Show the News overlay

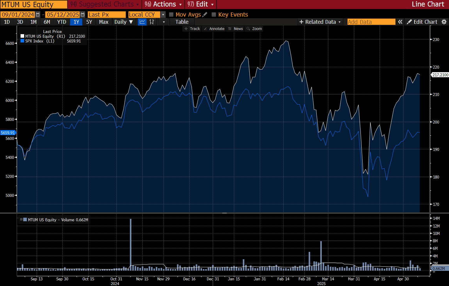pos(235,29)
